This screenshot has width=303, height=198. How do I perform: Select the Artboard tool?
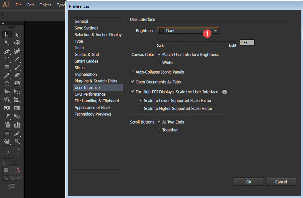tap(7, 133)
